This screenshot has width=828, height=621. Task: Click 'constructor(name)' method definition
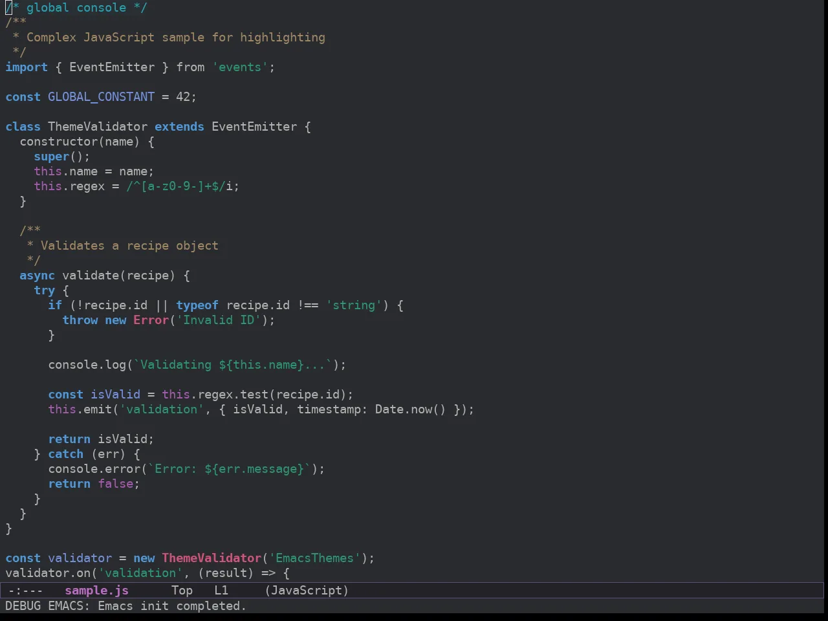click(80, 142)
